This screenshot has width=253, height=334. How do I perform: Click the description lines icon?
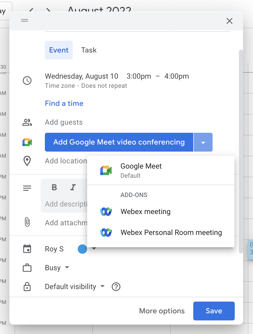27,188
